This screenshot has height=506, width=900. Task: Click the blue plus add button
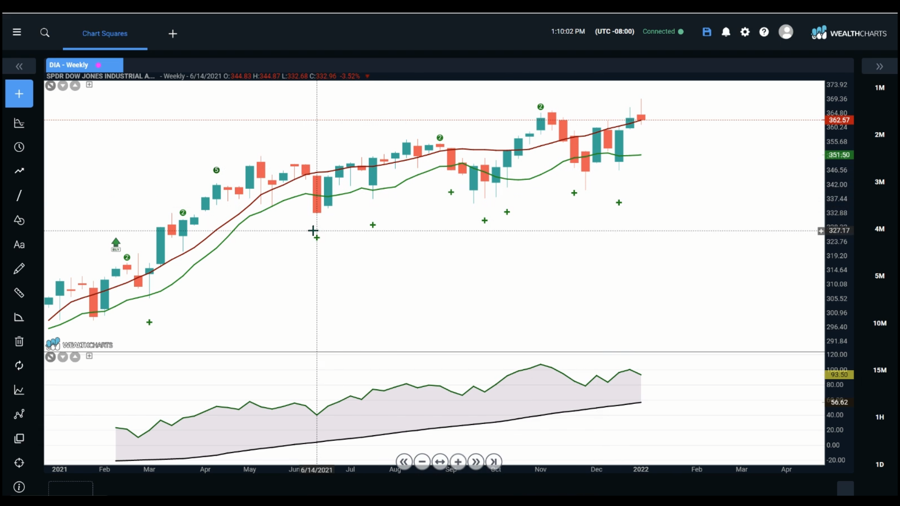19,94
